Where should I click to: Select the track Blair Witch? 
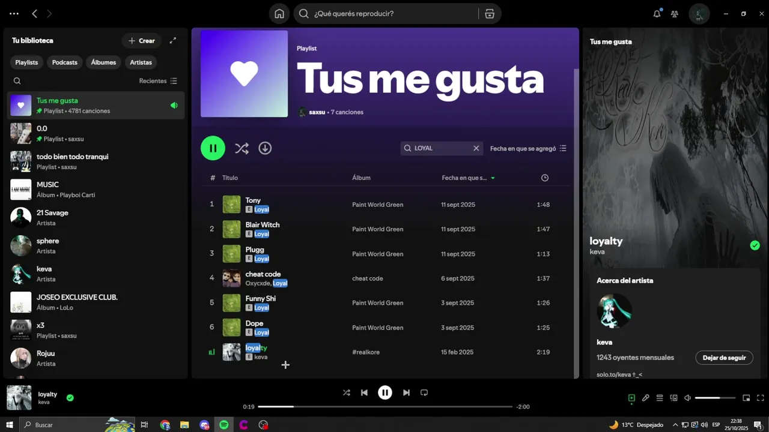click(384, 229)
